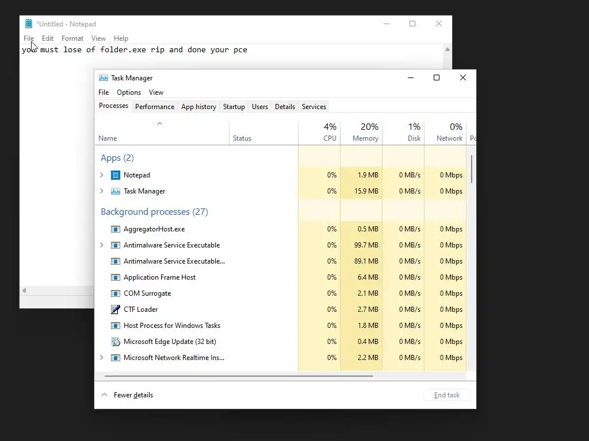This screenshot has height=441, width=589.
Task: Select the second Antimalware Service Executable... row
Action: pos(281,261)
